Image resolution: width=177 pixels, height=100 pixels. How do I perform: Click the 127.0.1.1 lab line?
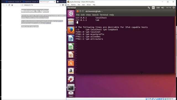(x=87, y=20)
